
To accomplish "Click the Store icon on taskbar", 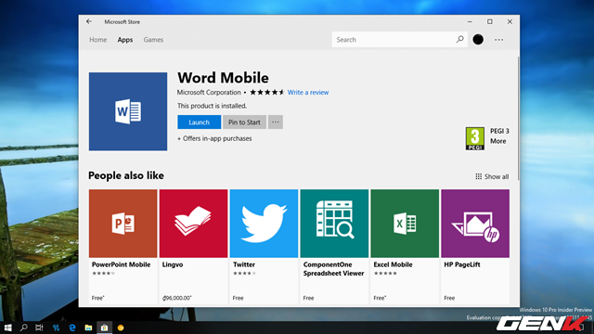I will pyautogui.click(x=104, y=328).
